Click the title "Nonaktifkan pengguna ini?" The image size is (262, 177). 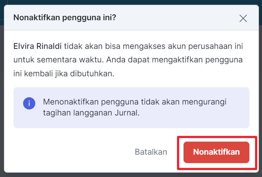click(x=65, y=18)
